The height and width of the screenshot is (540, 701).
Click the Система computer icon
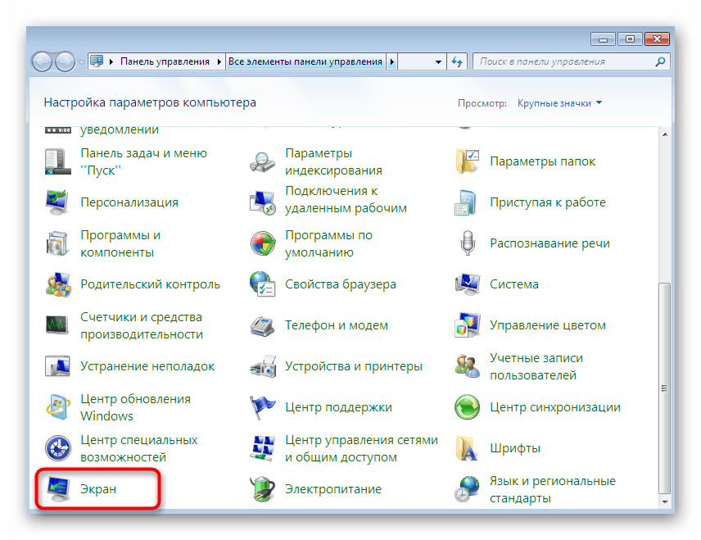pos(467,284)
